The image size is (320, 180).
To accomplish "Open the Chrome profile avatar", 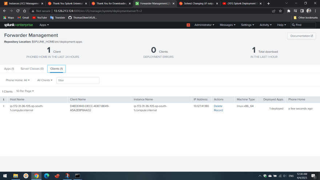I will tap(309, 11).
